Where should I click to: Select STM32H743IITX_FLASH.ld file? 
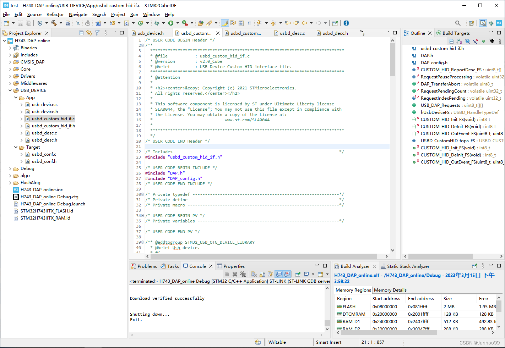coord(47,211)
